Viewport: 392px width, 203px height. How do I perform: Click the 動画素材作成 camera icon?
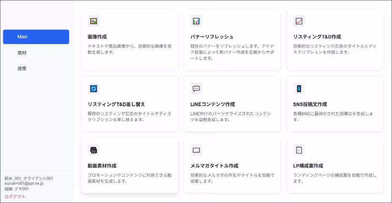coord(94,150)
